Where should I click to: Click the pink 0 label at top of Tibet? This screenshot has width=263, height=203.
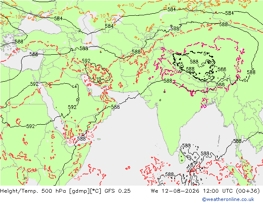pyautogui.click(x=219, y=38)
